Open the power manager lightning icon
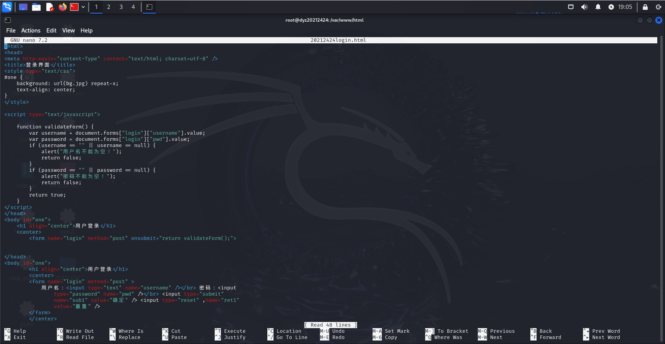 point(611,7)
